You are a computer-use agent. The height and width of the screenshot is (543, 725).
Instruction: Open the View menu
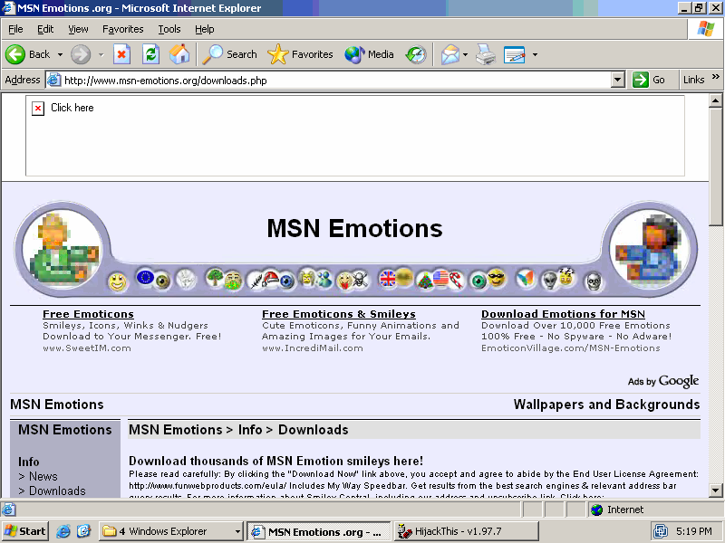(78, 29)
